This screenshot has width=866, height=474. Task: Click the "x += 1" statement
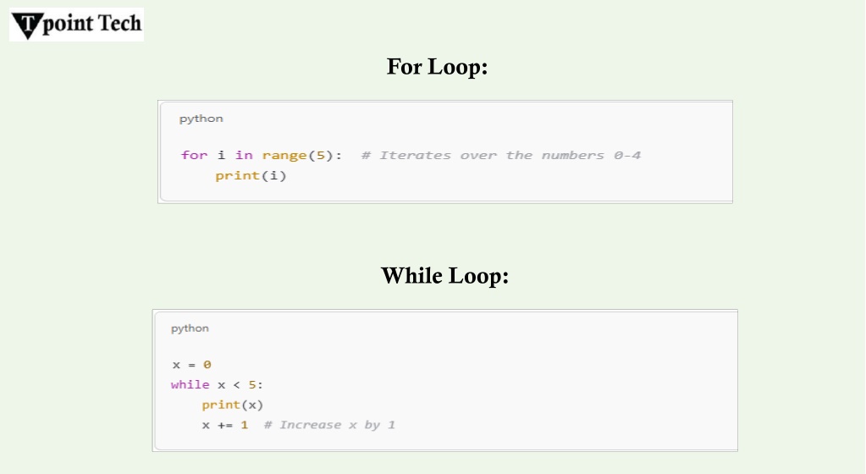pyautogui.click(x=225, y=425)
